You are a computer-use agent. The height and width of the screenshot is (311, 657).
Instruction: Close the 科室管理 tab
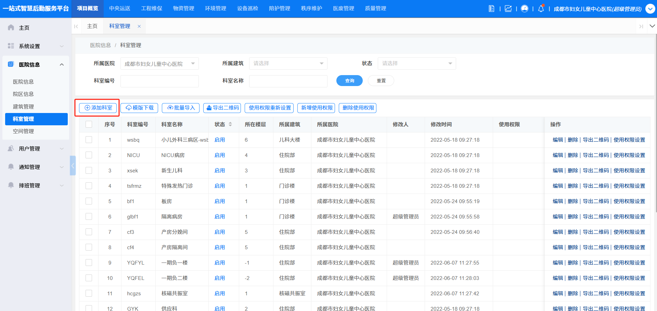click(x=139, y=26)
